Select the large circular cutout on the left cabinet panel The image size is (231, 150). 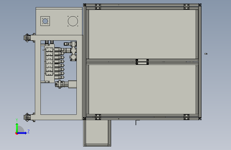coord(73,21)
